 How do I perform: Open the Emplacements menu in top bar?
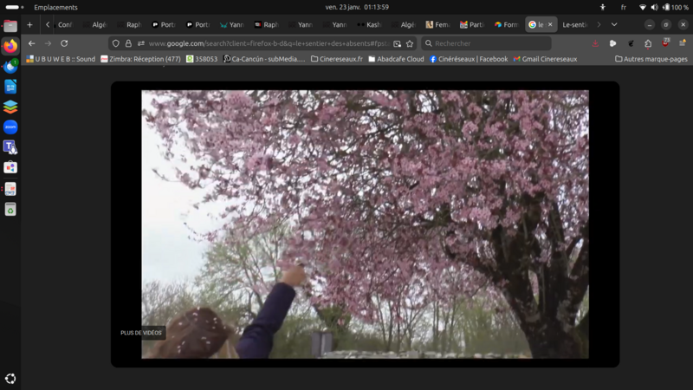point(55,7)
